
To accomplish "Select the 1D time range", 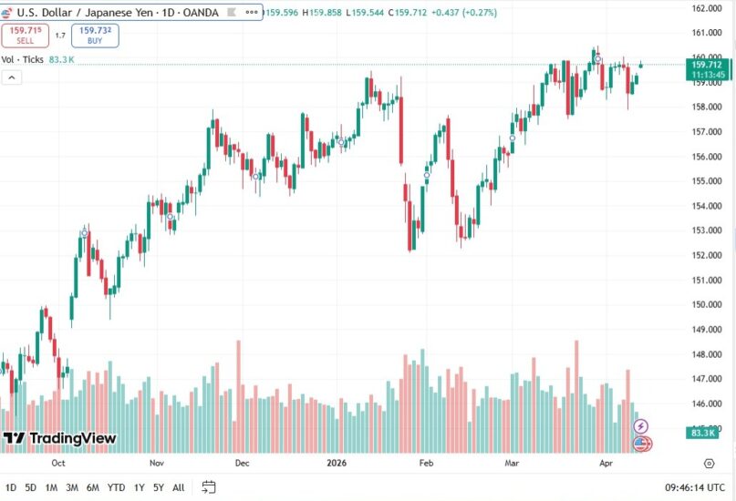I will click(x=9, y=487).
